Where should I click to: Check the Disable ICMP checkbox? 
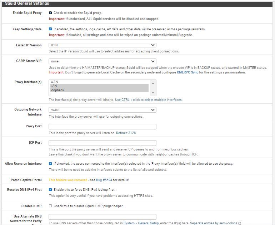pos(50,206)
